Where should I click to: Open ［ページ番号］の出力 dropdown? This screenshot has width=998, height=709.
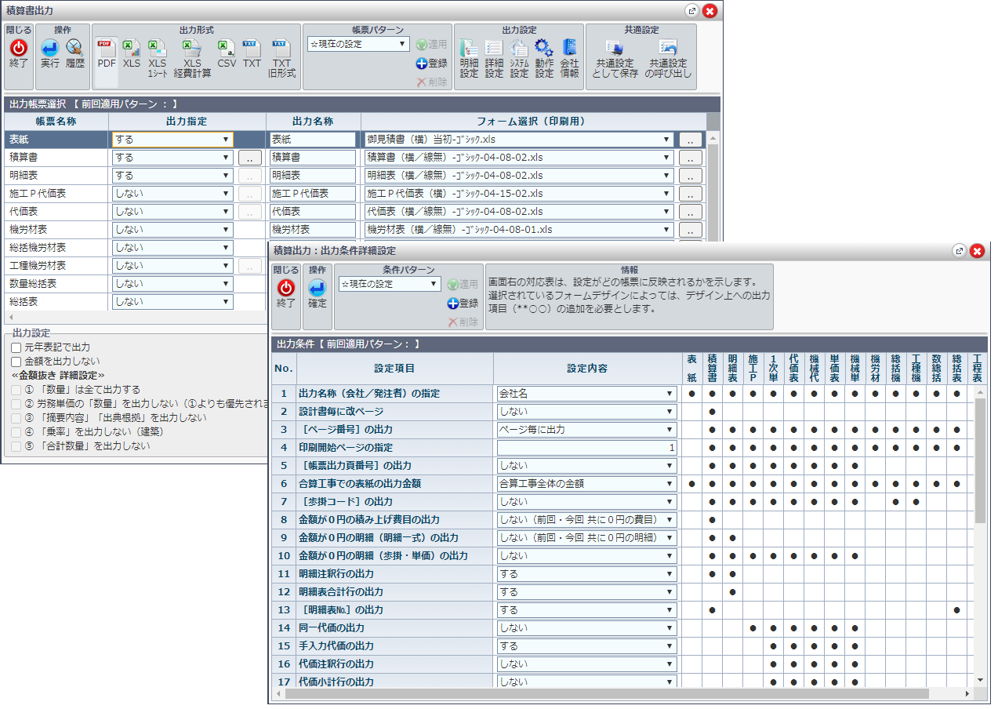tap(586, 430)
